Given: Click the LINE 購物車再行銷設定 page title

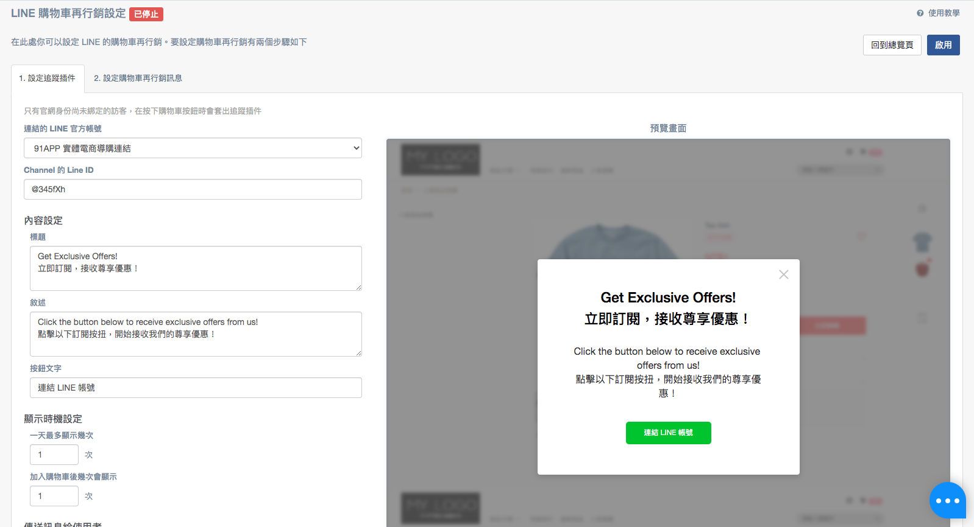Looking at the screenshot, I should (68, 13).
